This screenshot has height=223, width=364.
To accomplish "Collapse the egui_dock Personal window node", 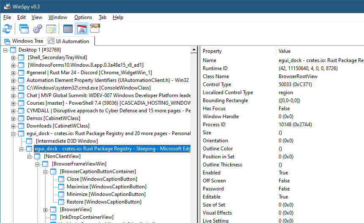I will click(13, 134).
